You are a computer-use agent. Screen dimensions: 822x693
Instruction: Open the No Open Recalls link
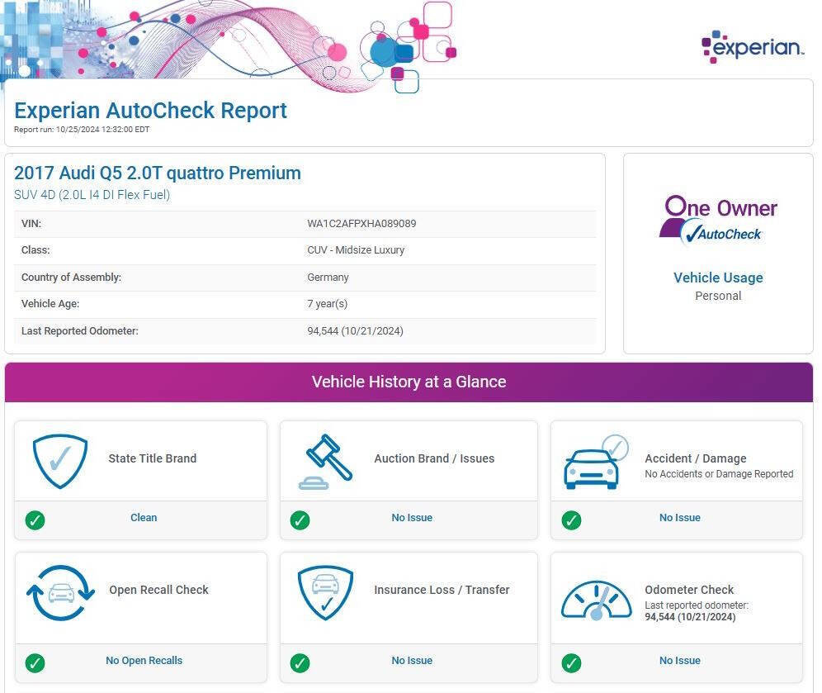tap(144, 661)
